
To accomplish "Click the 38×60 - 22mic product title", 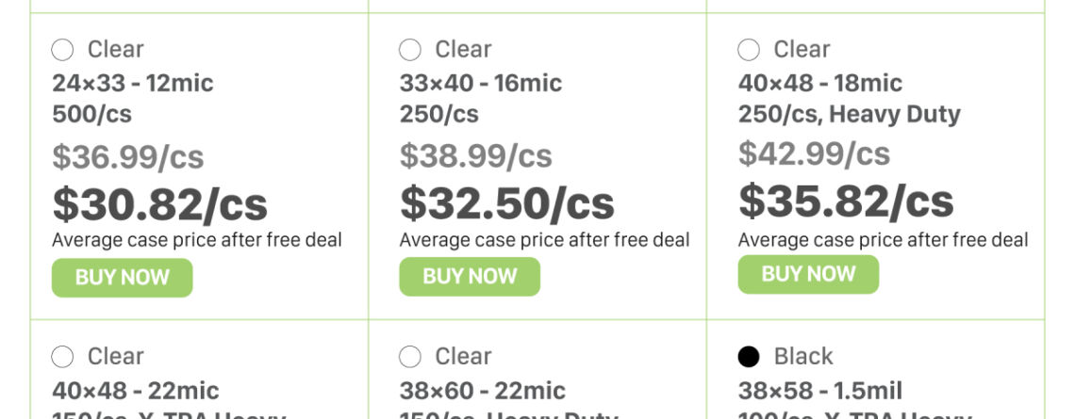I will (x=483, y=390).
